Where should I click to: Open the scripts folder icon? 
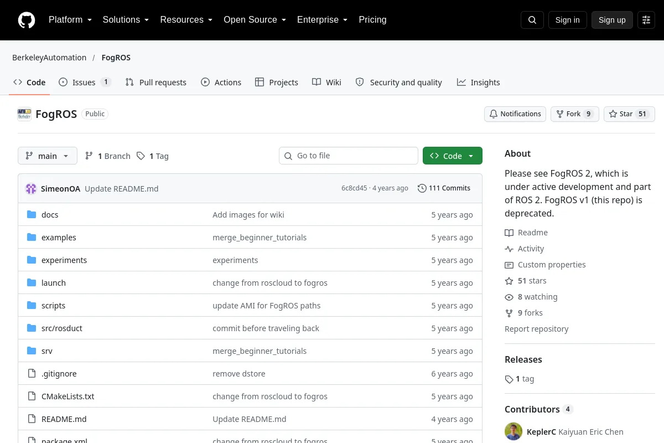point(32,306)
